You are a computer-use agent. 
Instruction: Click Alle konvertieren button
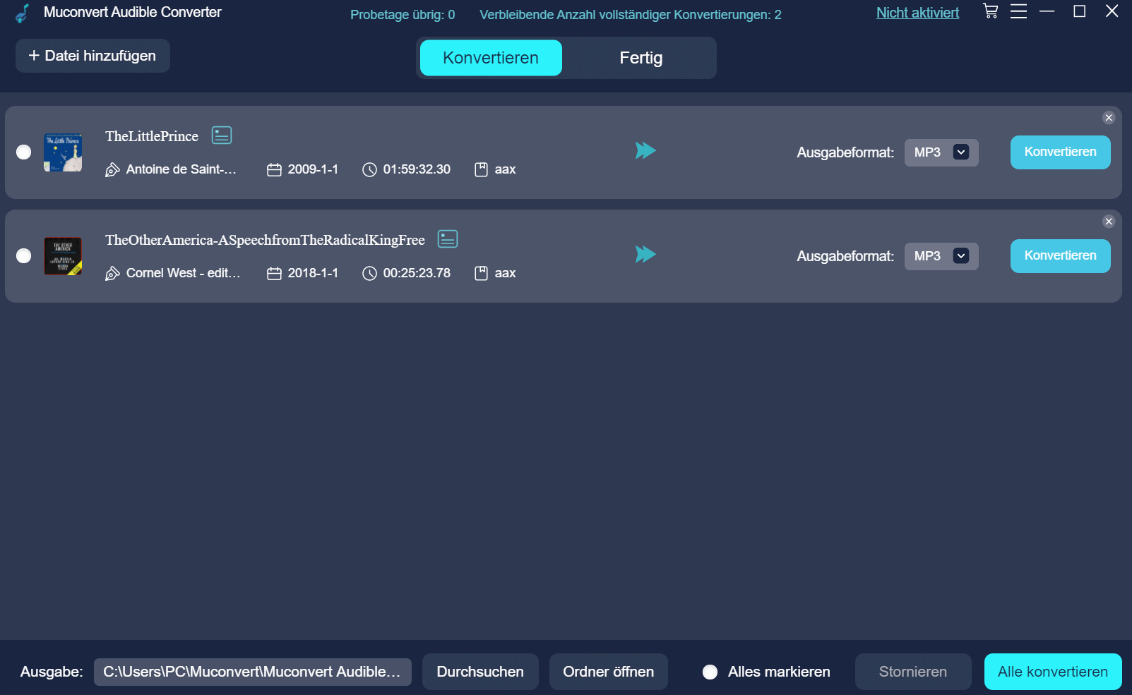1052,672
